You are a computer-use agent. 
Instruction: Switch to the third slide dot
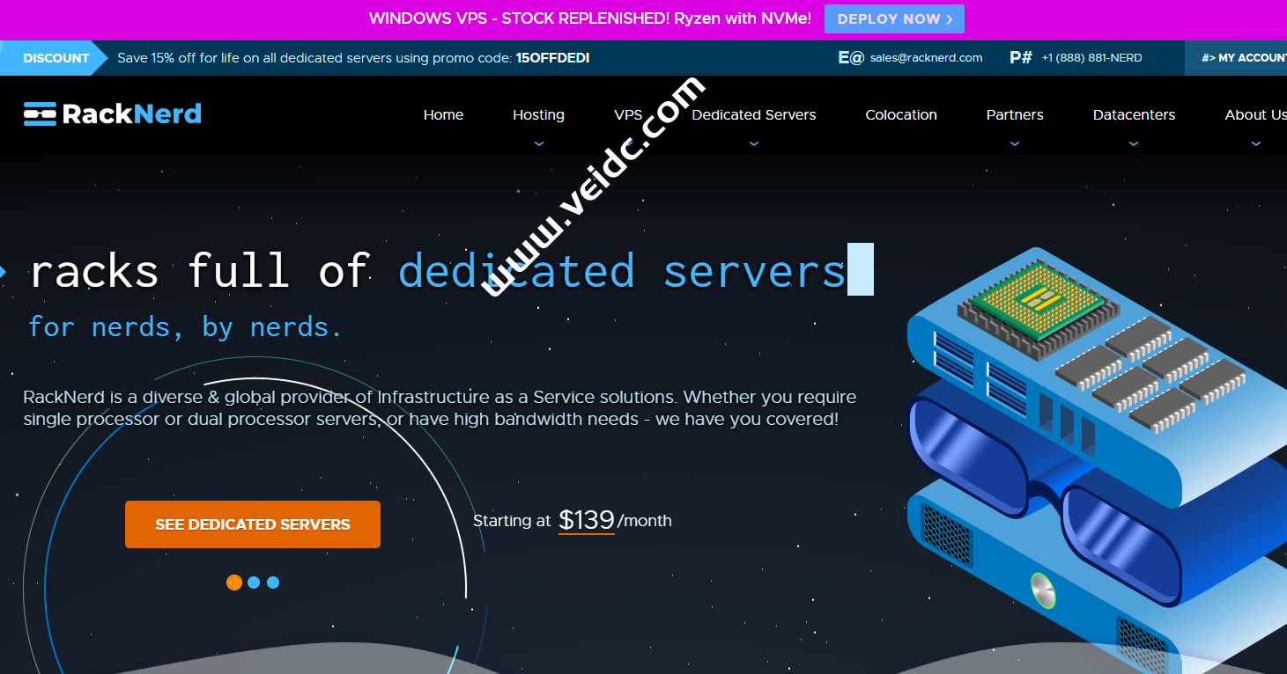coord(273,582)
